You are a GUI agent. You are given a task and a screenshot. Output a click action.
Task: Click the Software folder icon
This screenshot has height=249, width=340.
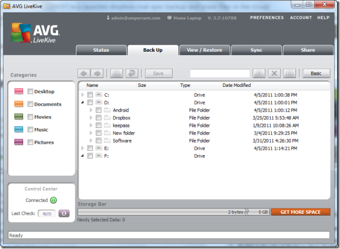pyautogui.click(x=107, y=140)
